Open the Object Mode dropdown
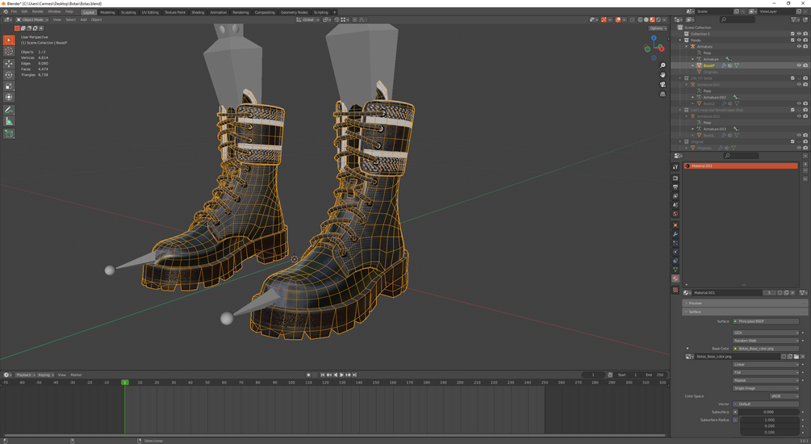811x444 pixels. pyautogui.click(x=32, y=19)
